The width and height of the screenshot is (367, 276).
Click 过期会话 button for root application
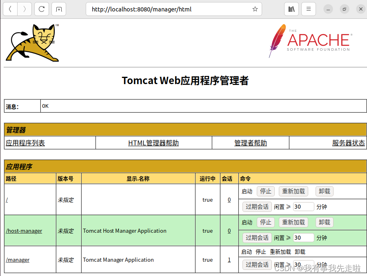coord(257,207)
